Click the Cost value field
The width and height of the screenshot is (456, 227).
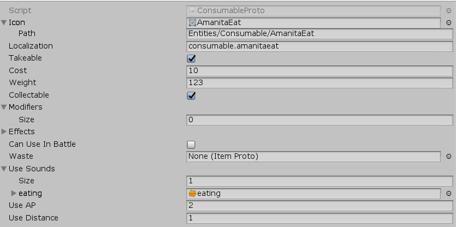(319, 71)
